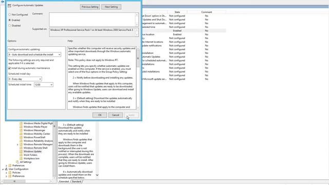Click the Help text vertical scrollbar thumb

[x=138, y=59]
